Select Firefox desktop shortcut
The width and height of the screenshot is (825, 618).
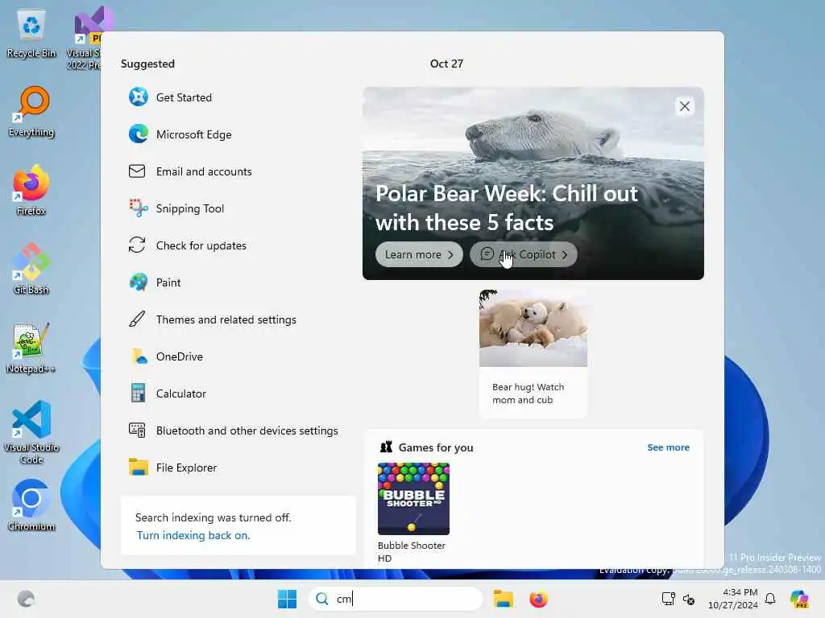point(31,191)
